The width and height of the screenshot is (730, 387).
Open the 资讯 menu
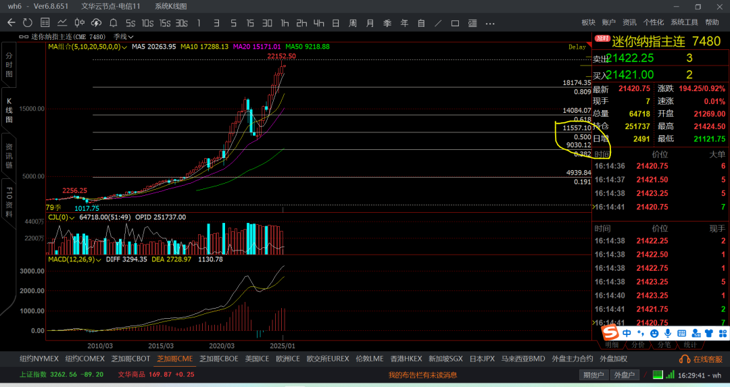[x=629, y=22]
